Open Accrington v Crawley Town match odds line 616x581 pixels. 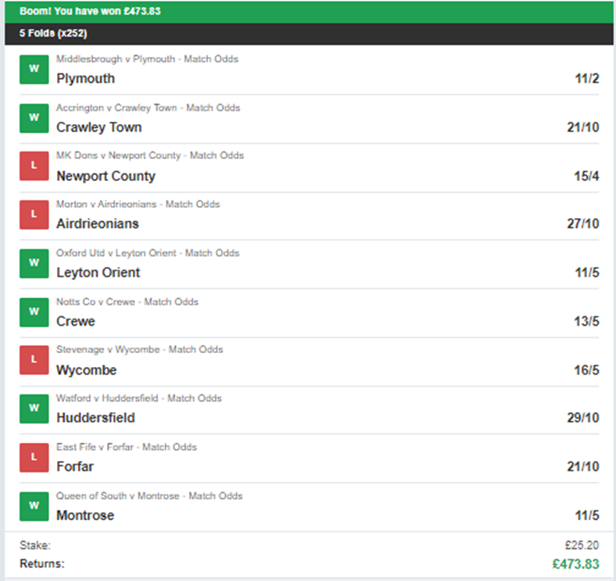point(148,108)
